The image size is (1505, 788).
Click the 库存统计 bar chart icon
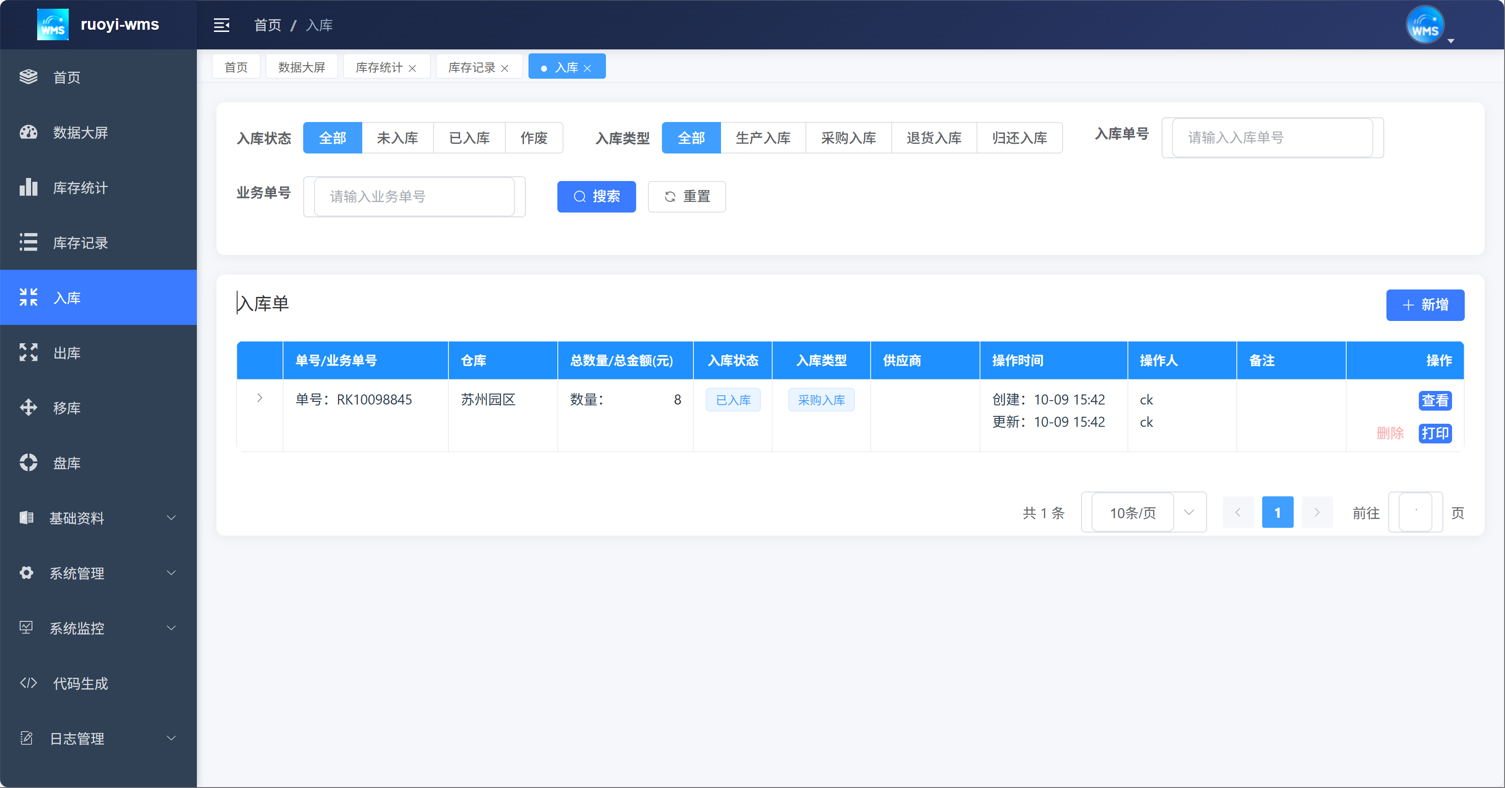pyautogui.click(x=28, y=188)
